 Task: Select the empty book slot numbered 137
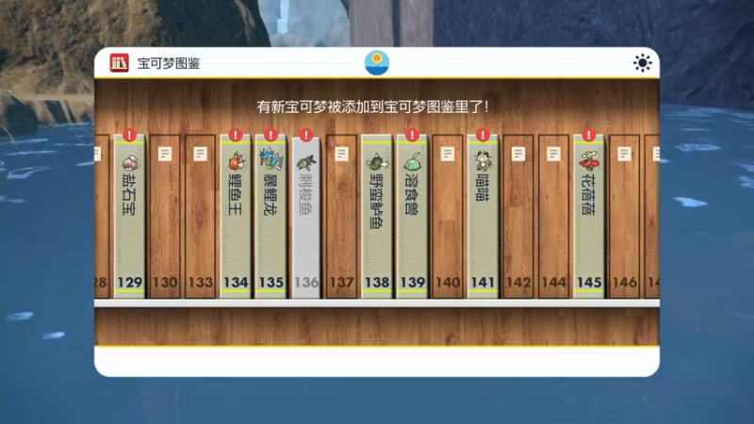[x=341, y=217]
